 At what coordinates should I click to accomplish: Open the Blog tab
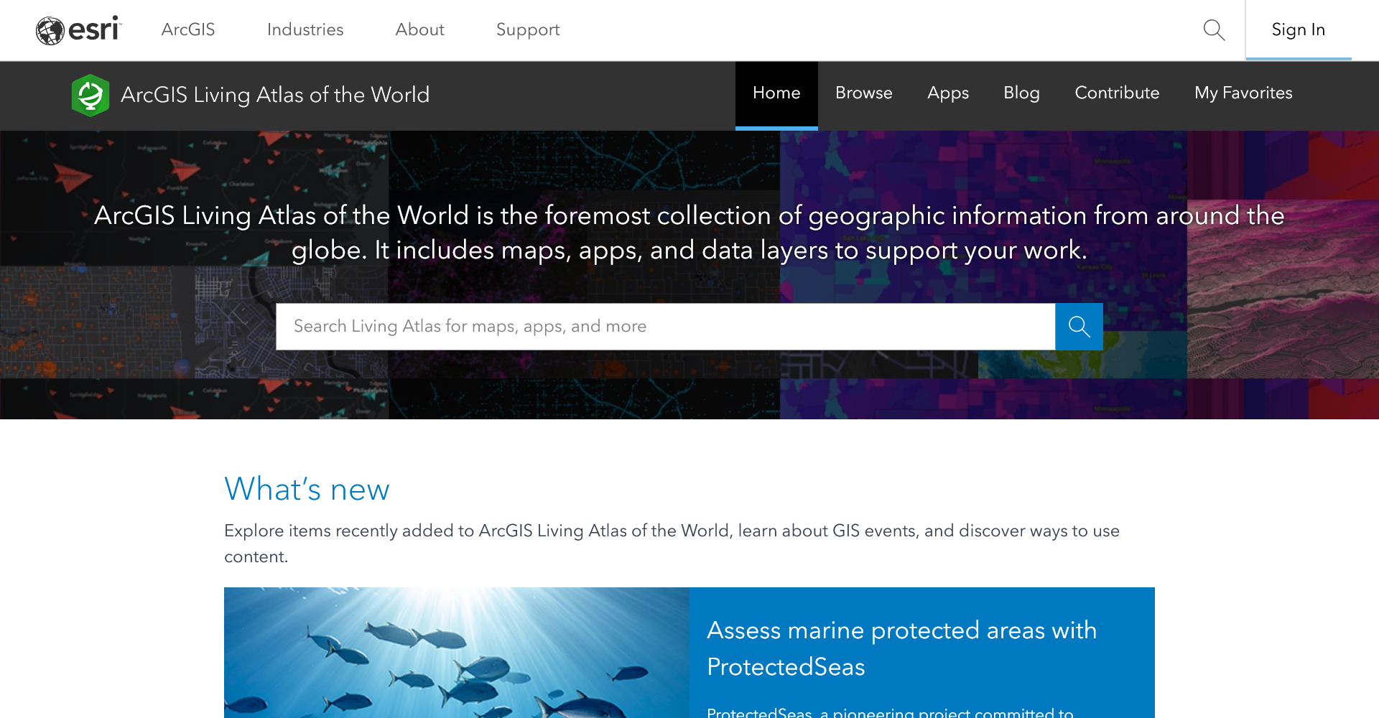(1021, 93)
